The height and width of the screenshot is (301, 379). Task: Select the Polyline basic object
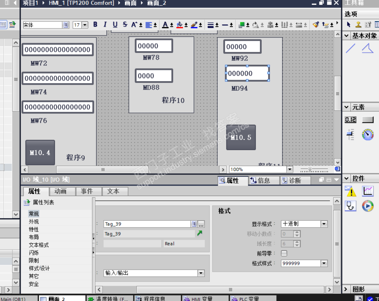[x=367, y=48]
